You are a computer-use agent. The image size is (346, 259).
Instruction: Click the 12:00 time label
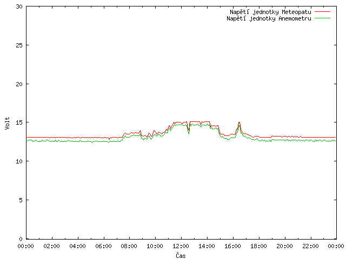181,246
